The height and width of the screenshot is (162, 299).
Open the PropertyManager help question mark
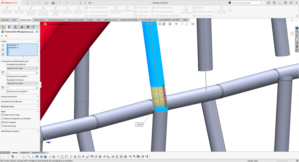pyautogui.click(x=37, y=32)
